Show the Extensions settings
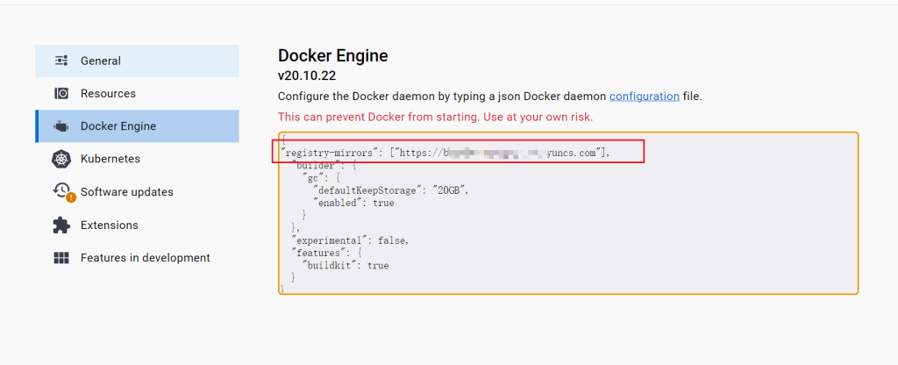This screenshot has width=898, height=365. [x=110, y=225]
